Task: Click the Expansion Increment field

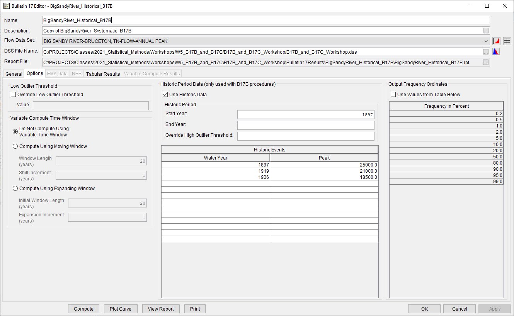Action: point(107,217)
